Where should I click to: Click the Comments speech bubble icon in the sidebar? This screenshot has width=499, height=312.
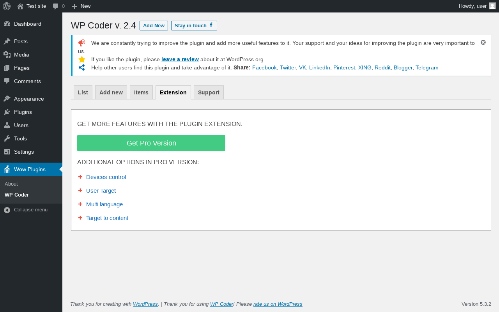(7, 81)
